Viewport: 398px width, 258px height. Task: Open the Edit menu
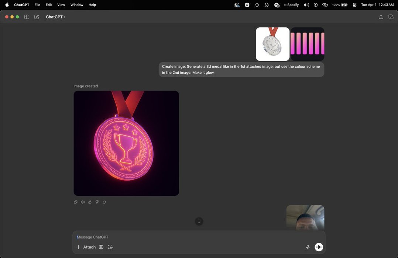49,5
